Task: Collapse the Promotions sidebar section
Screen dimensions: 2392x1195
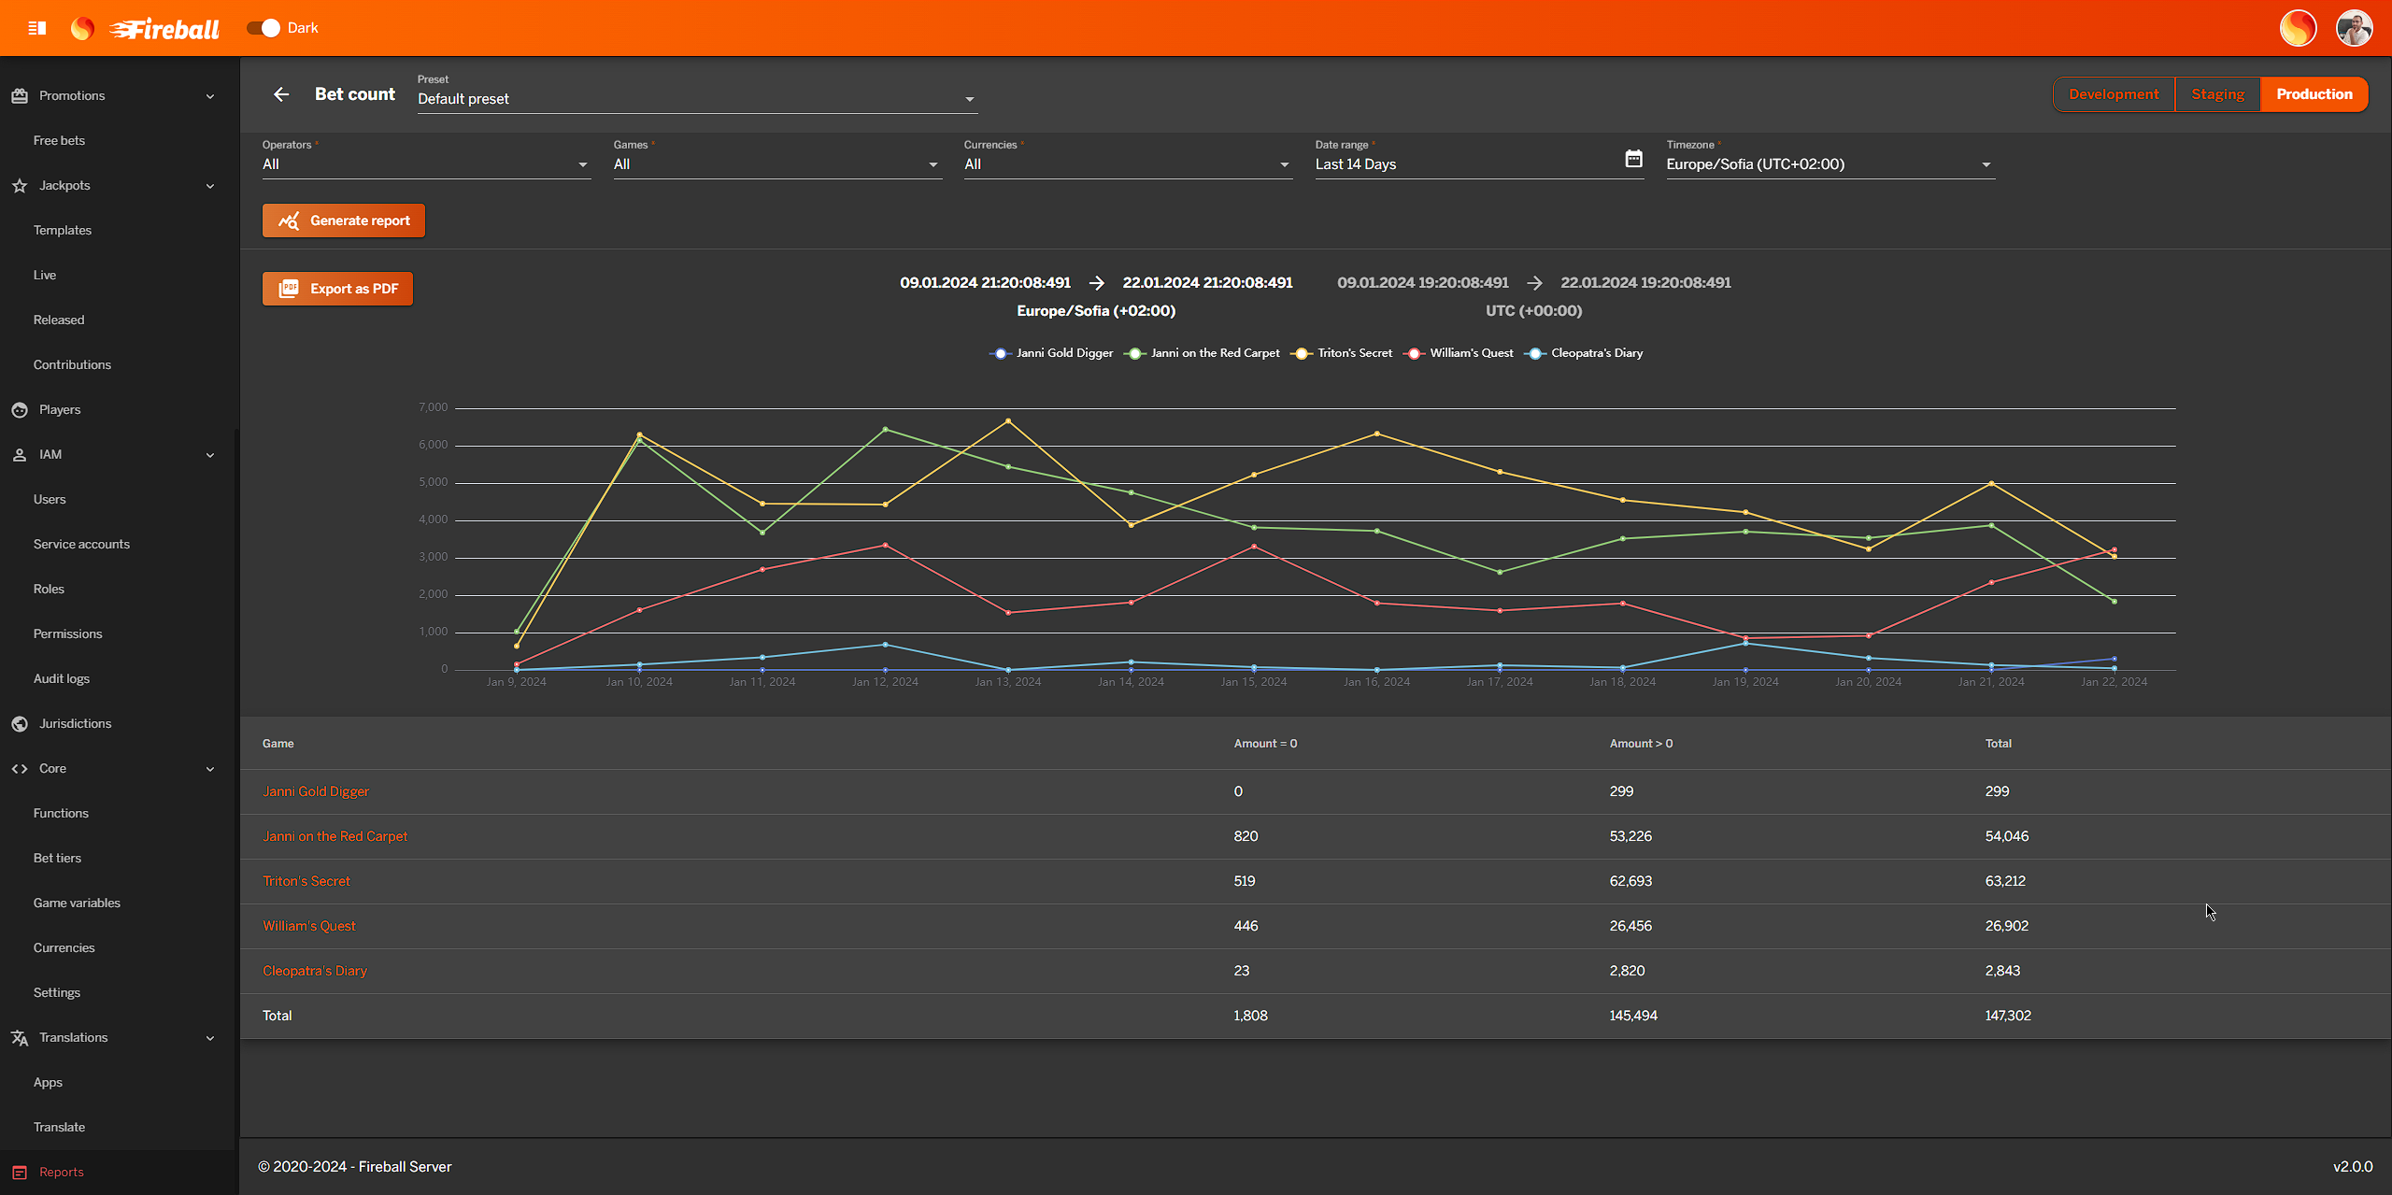Action: 210,96
